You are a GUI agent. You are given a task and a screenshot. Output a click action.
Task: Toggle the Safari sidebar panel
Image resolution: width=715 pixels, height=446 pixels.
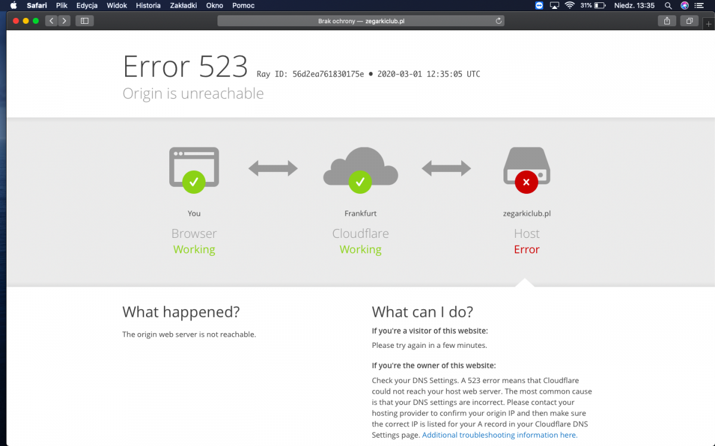84,21
